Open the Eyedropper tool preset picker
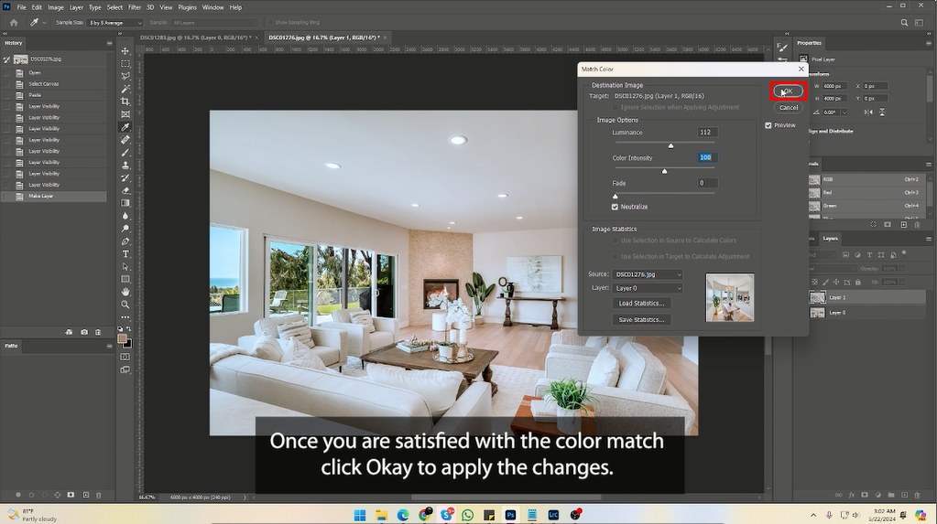Viewport: 937px width, 524px height. pos(38,23)
